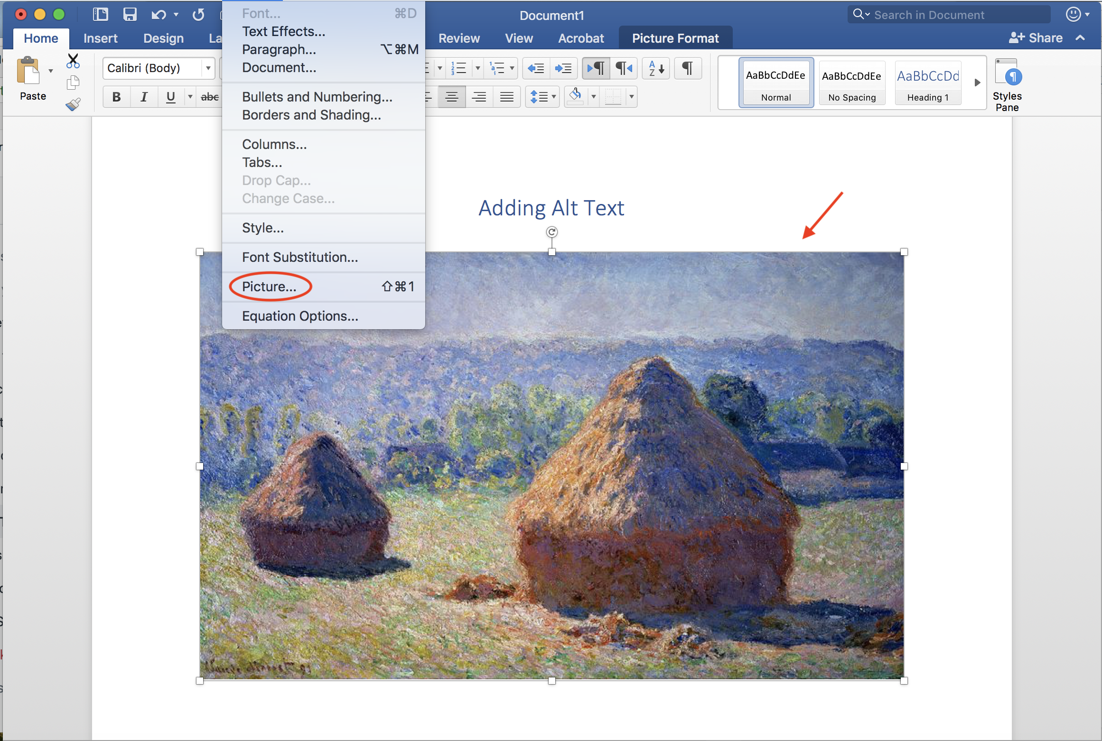Choose Font Substitution... menu item

click(x=324, y=257)
